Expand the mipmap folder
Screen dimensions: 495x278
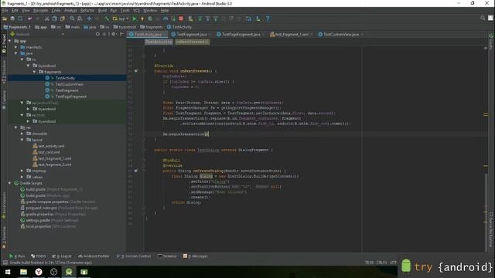22,171
